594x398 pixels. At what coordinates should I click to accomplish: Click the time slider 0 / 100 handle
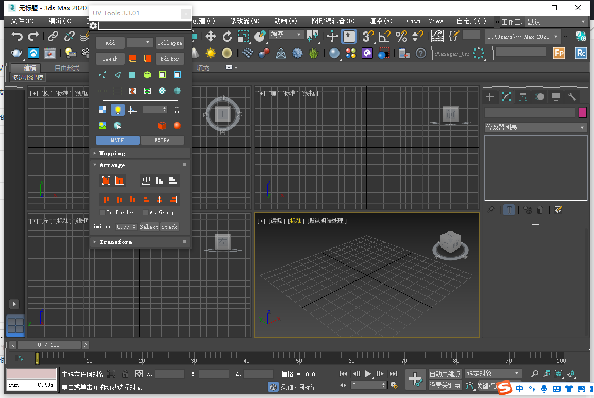(x=49, y=345)
